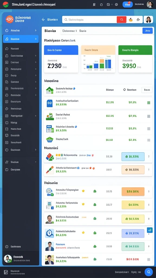Image resolution: width=156 pixels, height=278 pixels.
Task: Open the three-dot menu beside the mint green badge
Action: 149,246
